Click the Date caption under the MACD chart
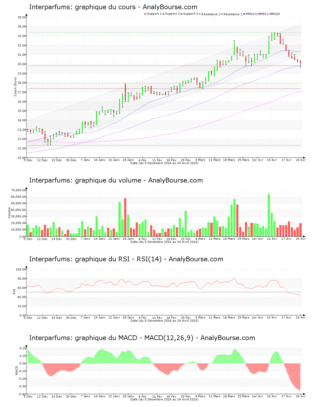Screen dimensions: 315x407 (x=164, y=399)
